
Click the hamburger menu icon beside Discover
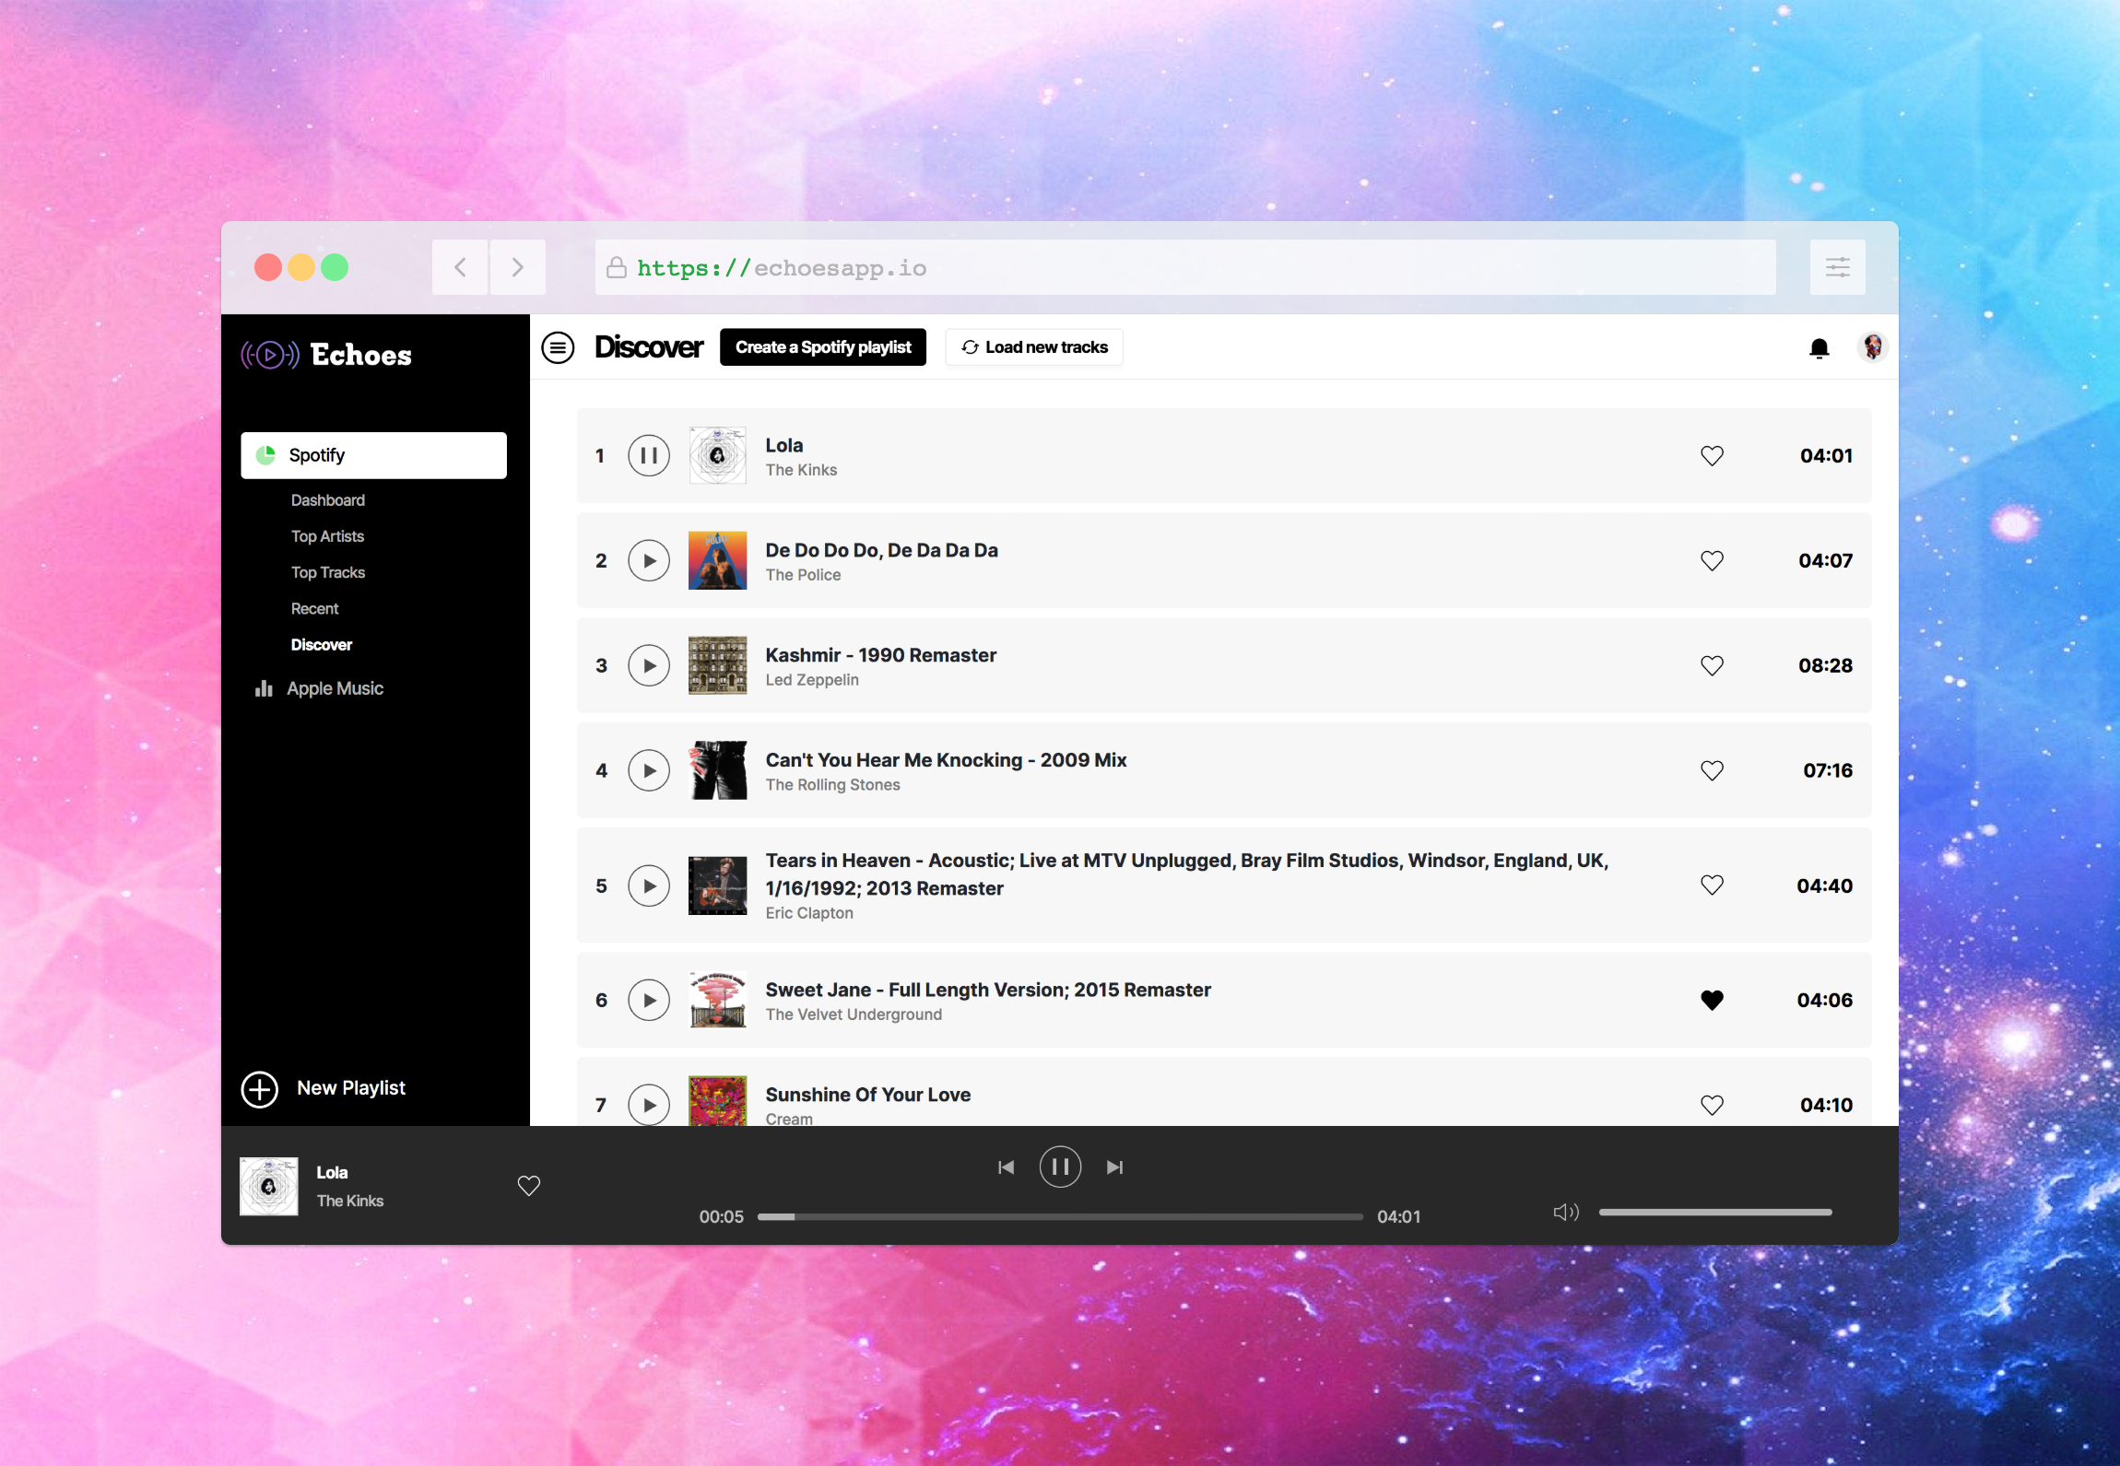click(x=558, y=347)
